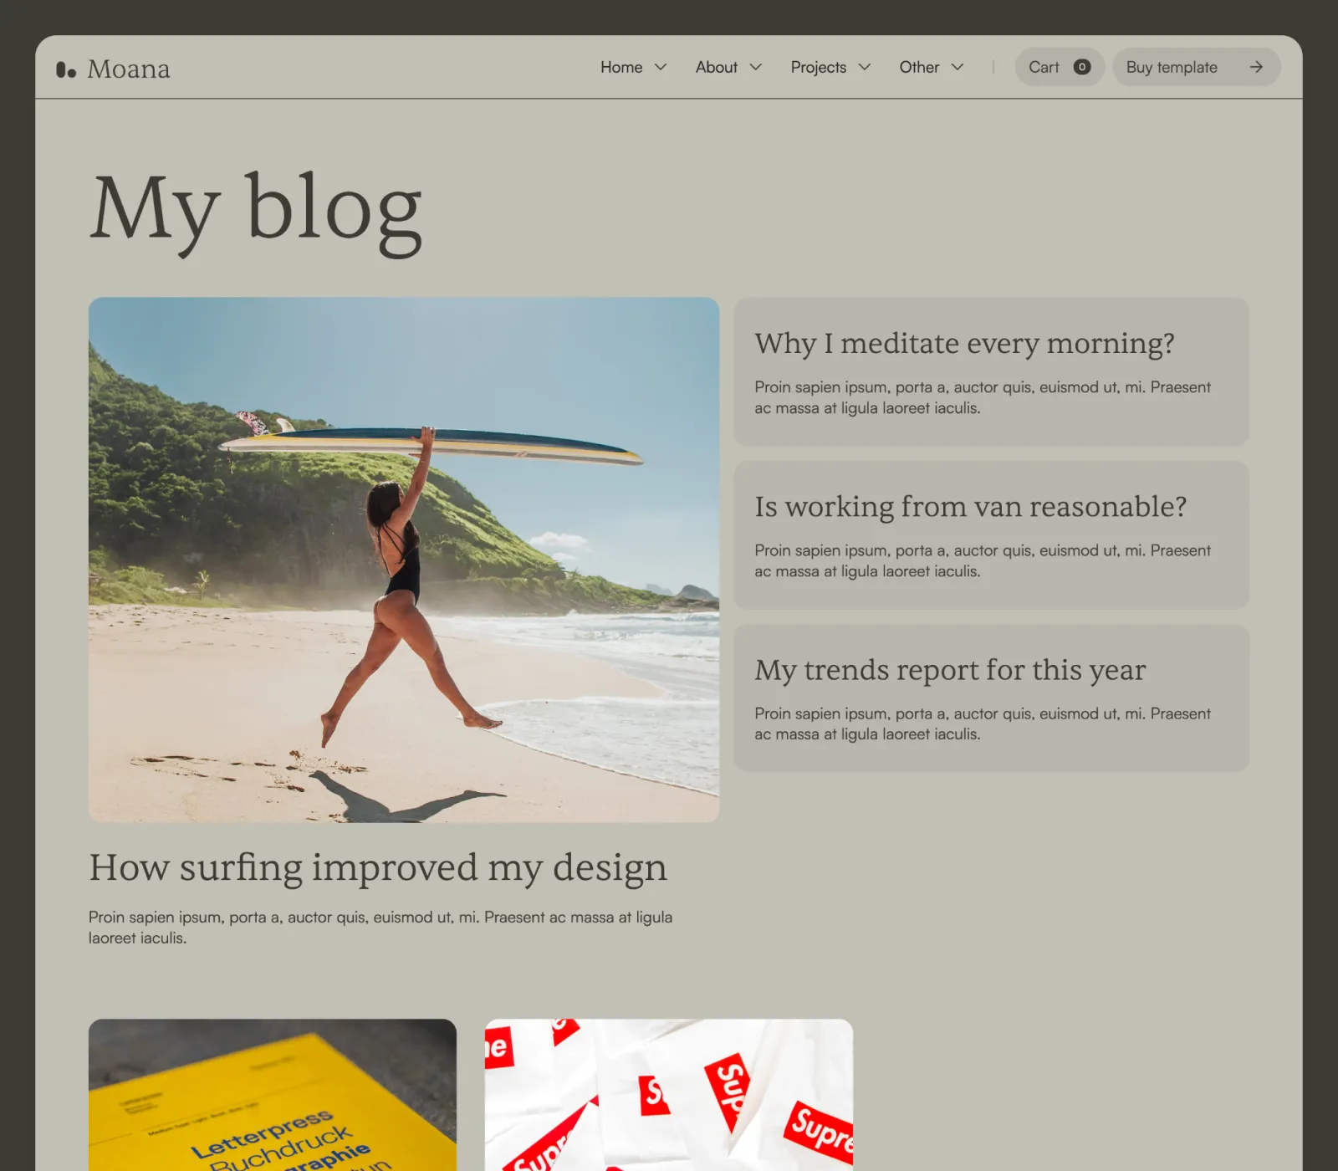Click the arrow icon in Buy template
The width and height of the screenshot is (1338, 1171).
1256,67
